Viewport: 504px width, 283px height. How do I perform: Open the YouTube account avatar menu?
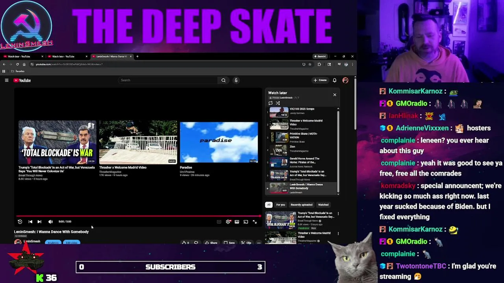345,80
